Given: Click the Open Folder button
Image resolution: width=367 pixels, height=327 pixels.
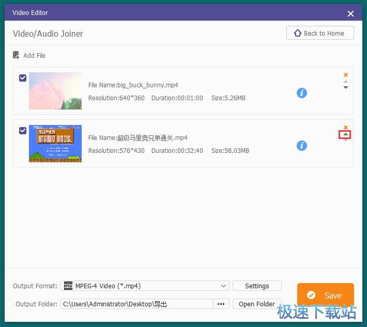Looking at the screenshot, I should click(257, 304).
